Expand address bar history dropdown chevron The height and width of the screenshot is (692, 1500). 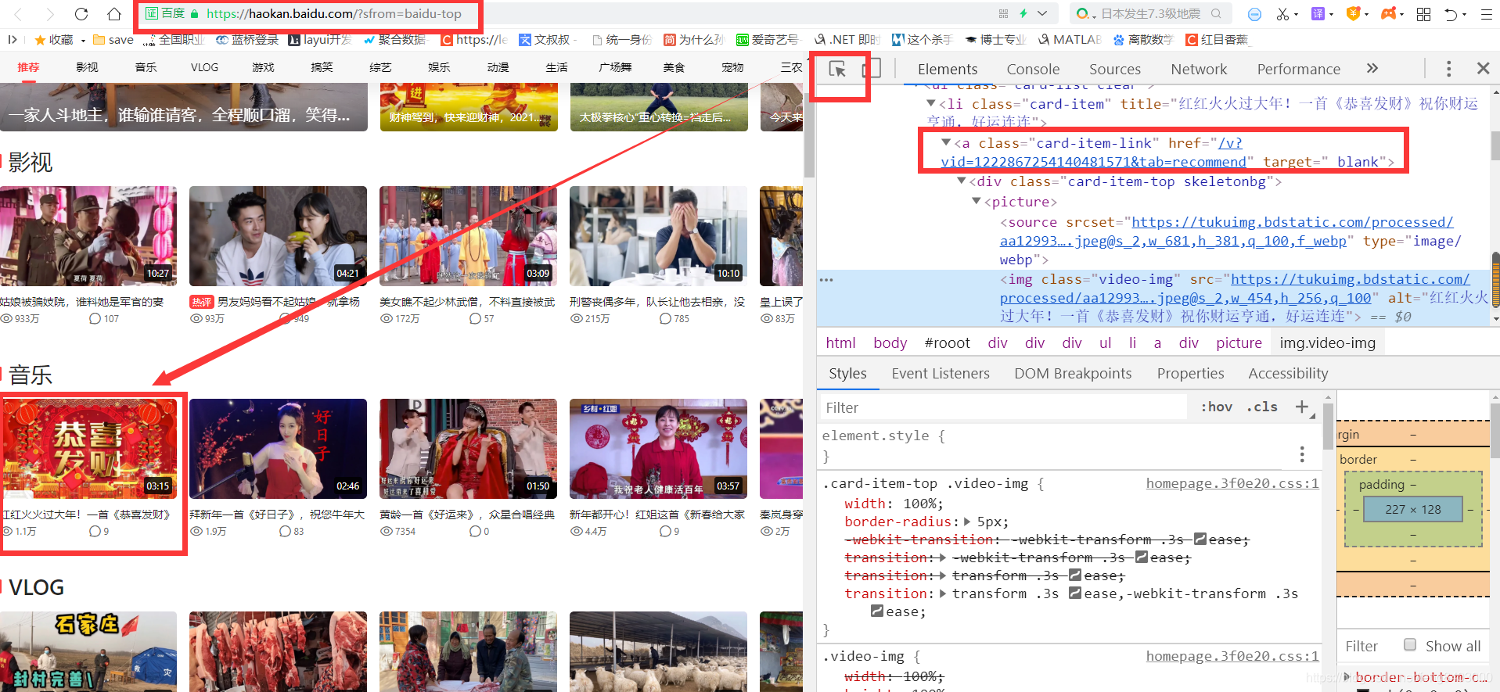tap(1042, 13)
